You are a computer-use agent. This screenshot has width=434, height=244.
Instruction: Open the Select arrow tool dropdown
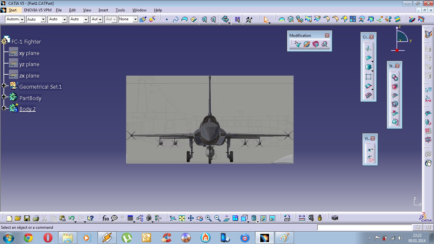pos(269,23)
